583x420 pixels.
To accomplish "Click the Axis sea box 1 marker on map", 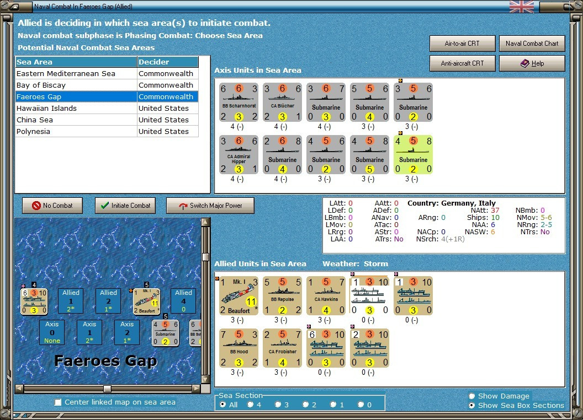I will point(89,332).
